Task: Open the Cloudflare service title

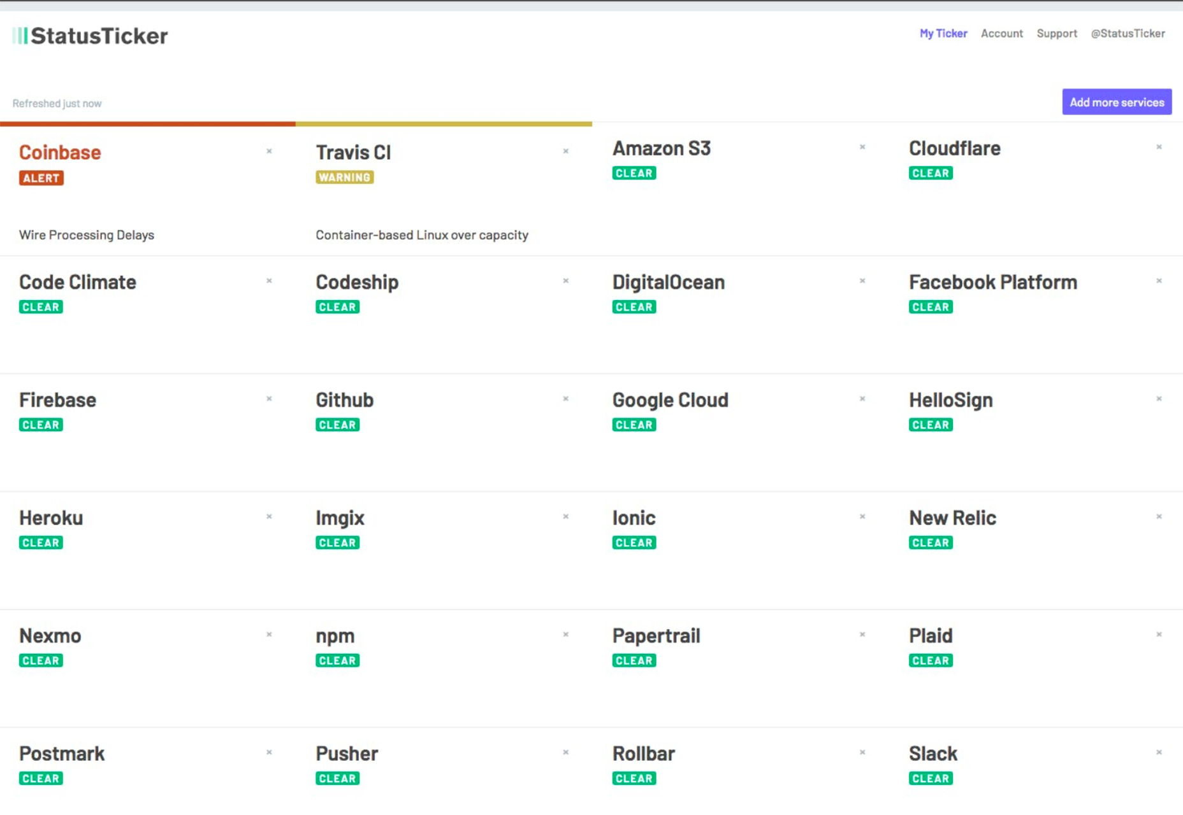Action: point(954,148)
